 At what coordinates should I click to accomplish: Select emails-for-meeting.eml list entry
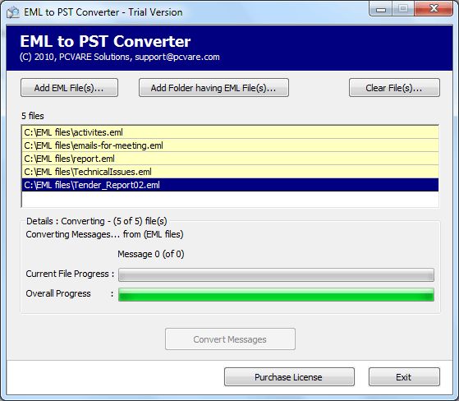[230, 145]
